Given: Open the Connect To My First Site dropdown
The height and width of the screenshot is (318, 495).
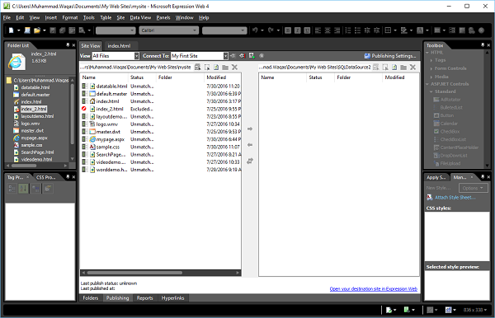Looking at the screenshot, I should [226, 56].
